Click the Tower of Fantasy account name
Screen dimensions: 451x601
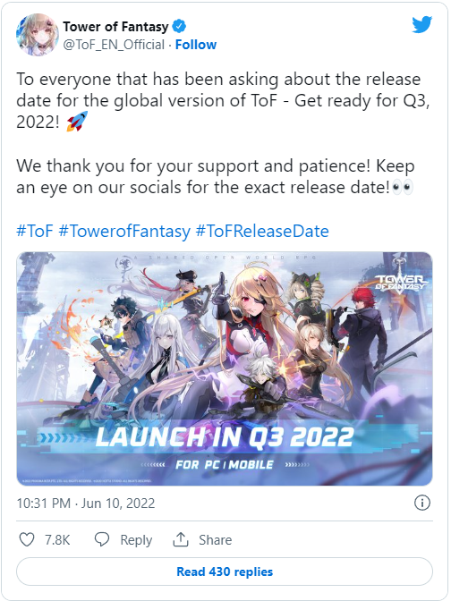click(115, 27)
